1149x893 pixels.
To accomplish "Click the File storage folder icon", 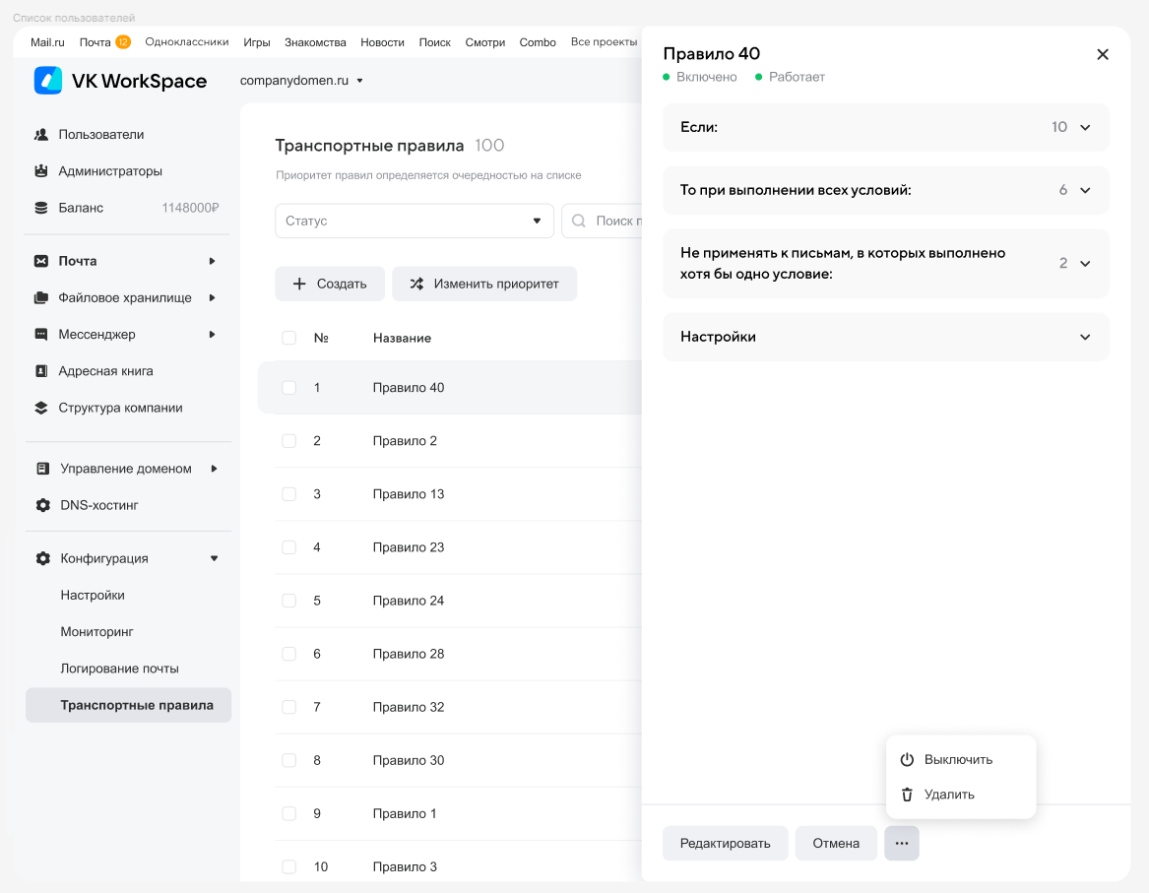I will tap(41, 297).
